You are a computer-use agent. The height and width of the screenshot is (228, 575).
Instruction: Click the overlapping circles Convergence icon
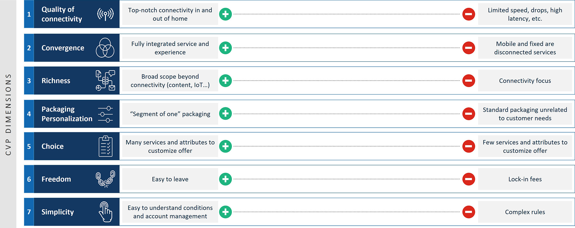pyautogui.click(x=105, y=48)
